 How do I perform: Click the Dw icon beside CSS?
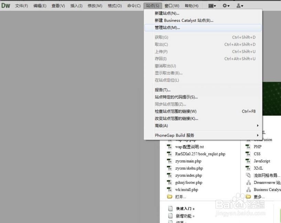248,153
